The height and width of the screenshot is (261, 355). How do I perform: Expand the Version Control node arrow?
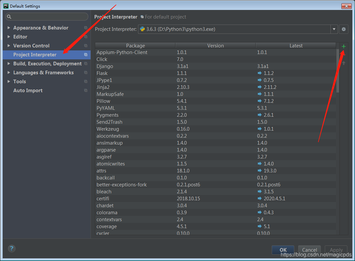click(9, 45)
